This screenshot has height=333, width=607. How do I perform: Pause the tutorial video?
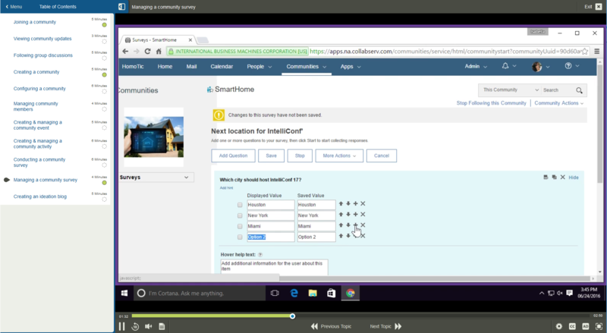click(122, 326)
